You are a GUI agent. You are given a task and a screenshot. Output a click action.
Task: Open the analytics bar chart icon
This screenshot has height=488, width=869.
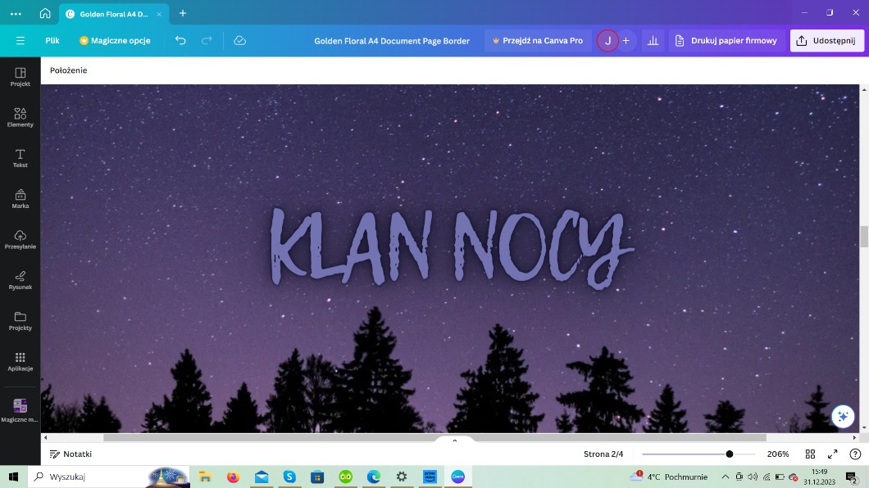[653, 40]
